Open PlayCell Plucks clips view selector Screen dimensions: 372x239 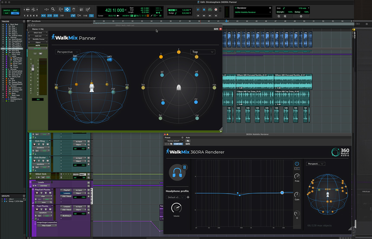point(44,196)
